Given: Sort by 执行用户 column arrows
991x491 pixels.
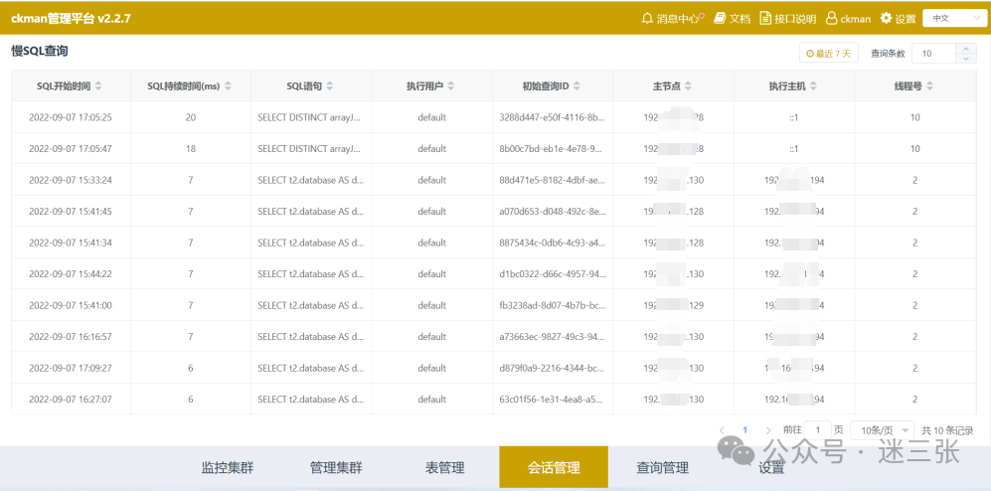Looking at the screenshot, I should pyautogui.click(x=450, y=85).
